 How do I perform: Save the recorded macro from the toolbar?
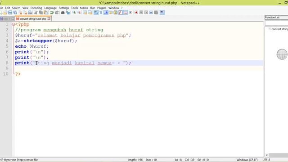(156, 13)
